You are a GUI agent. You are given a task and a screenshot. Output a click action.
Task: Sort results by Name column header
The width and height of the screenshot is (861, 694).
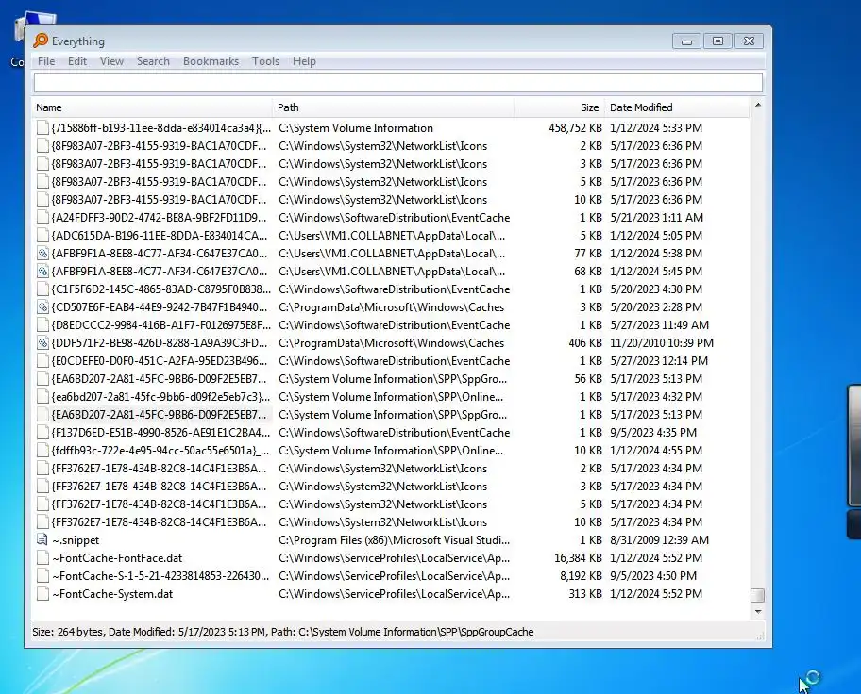pos(152,107)
